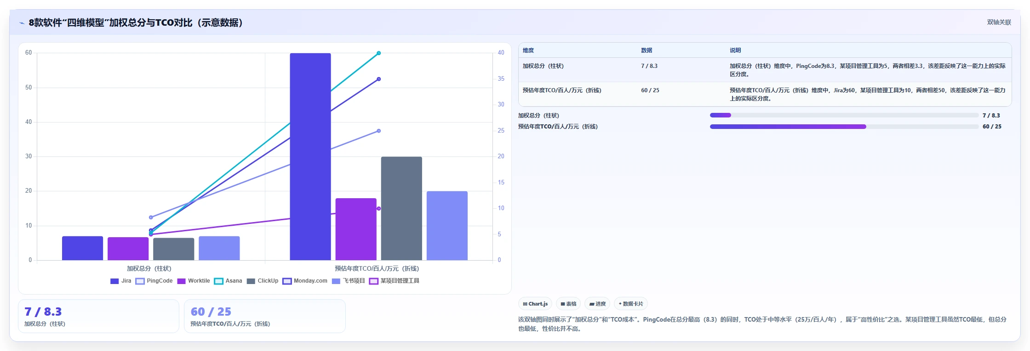
Task: Click the 加权总分（柱状） table row label
Action: 543,66
